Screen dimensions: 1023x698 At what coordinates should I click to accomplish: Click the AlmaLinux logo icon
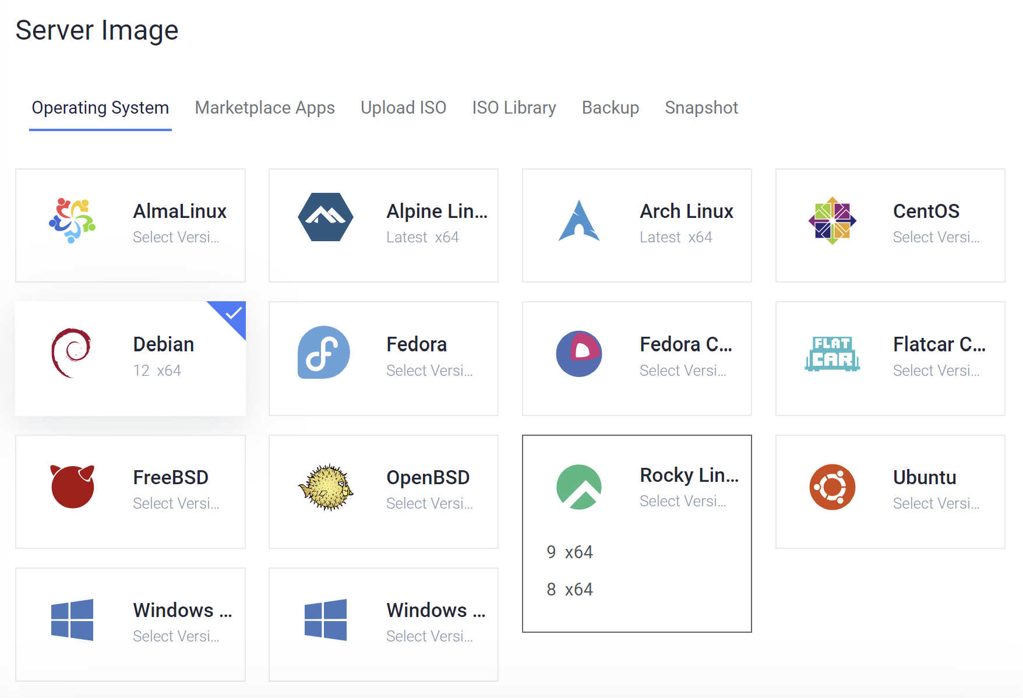point(72,221)
